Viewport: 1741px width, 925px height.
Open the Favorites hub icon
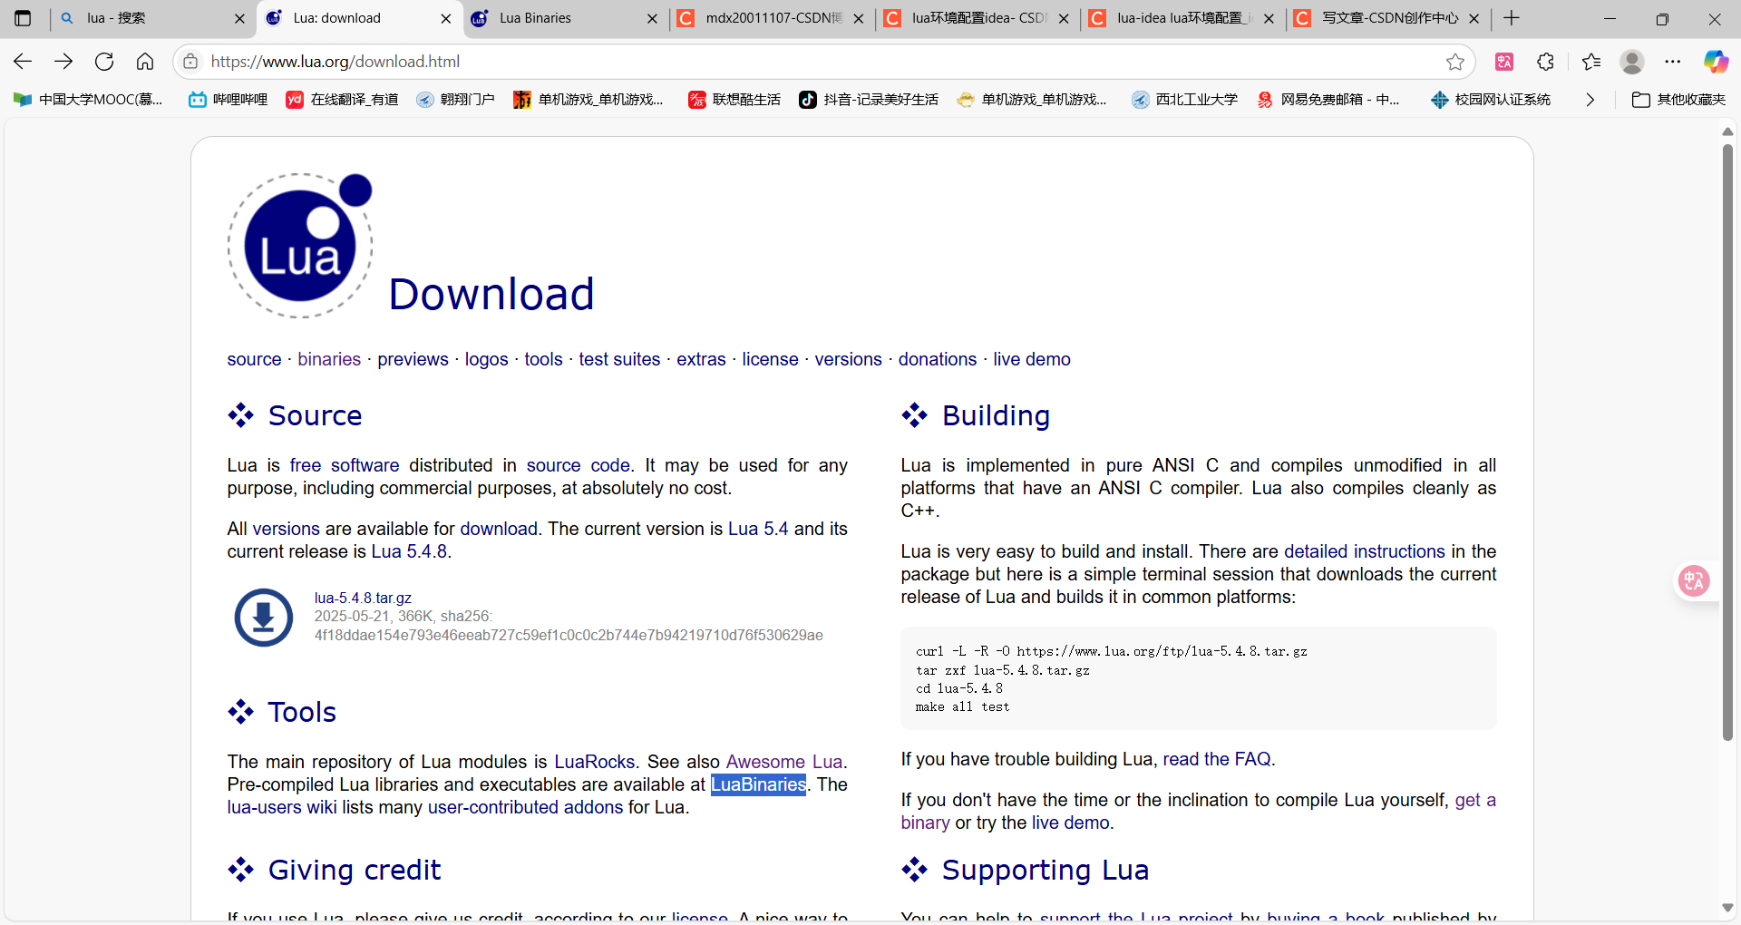click(1591, 61)
